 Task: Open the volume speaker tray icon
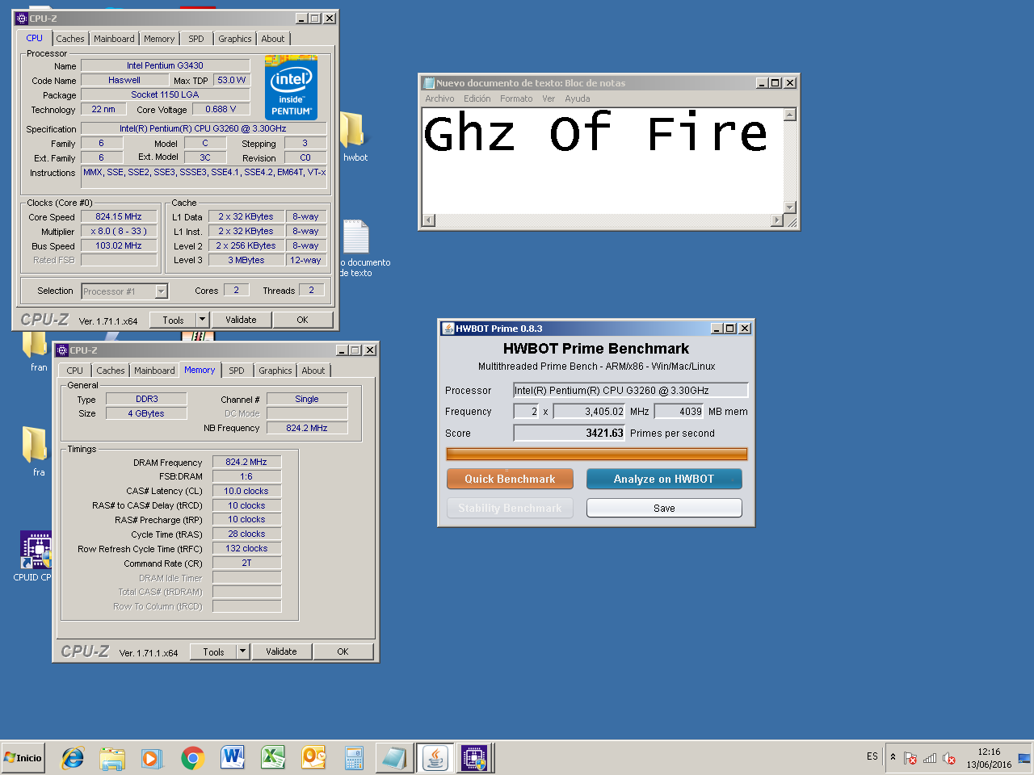point(949,758)
